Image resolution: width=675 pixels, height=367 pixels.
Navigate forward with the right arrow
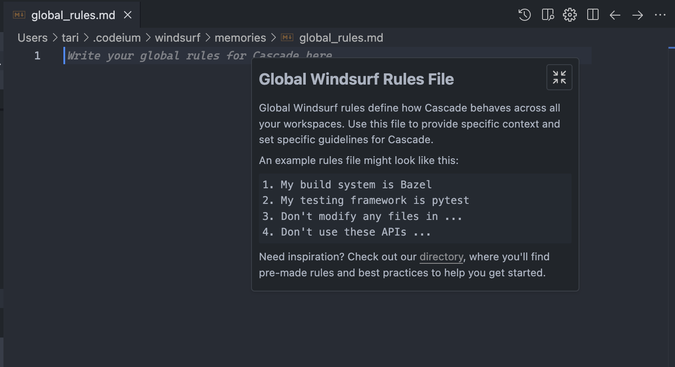638,15
